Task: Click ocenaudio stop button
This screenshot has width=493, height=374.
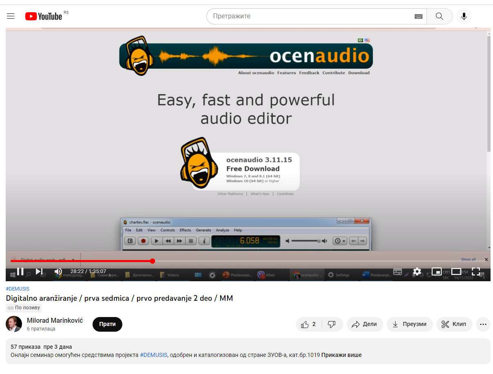Action: coord(191,241)
